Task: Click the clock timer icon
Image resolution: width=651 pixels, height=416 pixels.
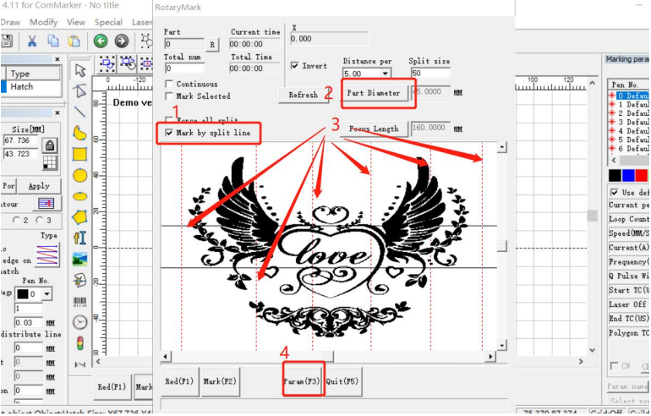Action: (80, 322)
